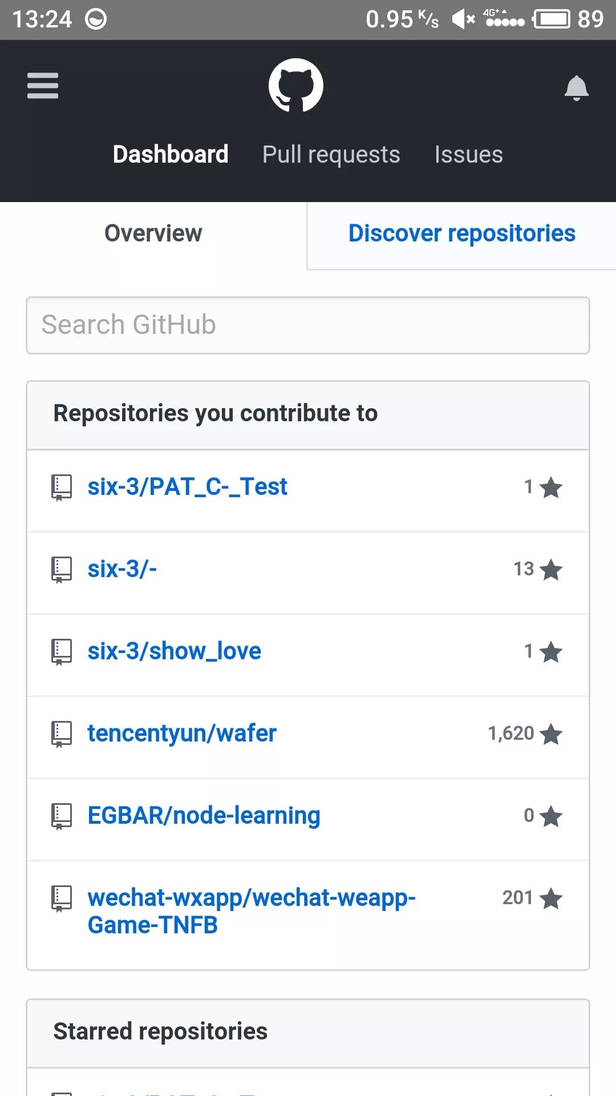
Task: Switch to Discover repositories tab
Action: click(x=461, y=233)
